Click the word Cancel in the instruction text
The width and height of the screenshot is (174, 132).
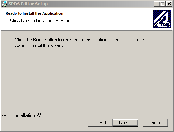(x=22, y=46)
